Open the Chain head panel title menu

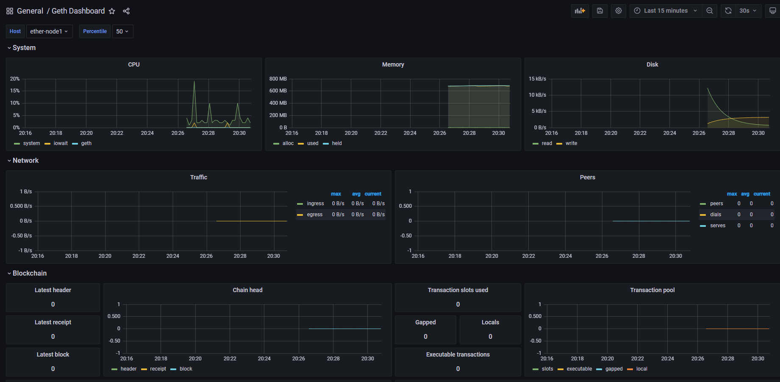(x=247, y=290)
